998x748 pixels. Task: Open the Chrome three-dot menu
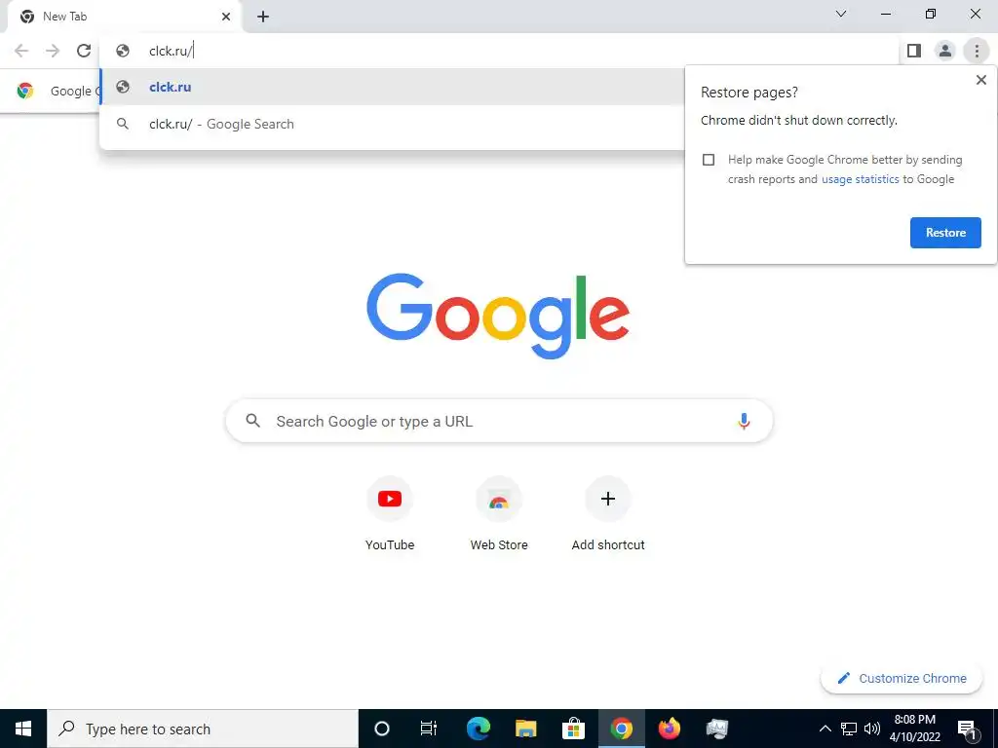(977, 51)
